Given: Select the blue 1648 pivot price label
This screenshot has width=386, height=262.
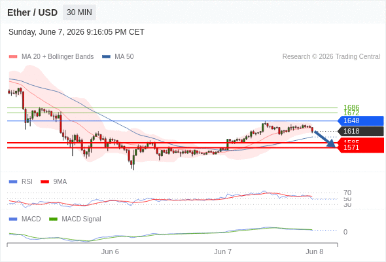Looking at the screenshot, I should coord(360,121).
